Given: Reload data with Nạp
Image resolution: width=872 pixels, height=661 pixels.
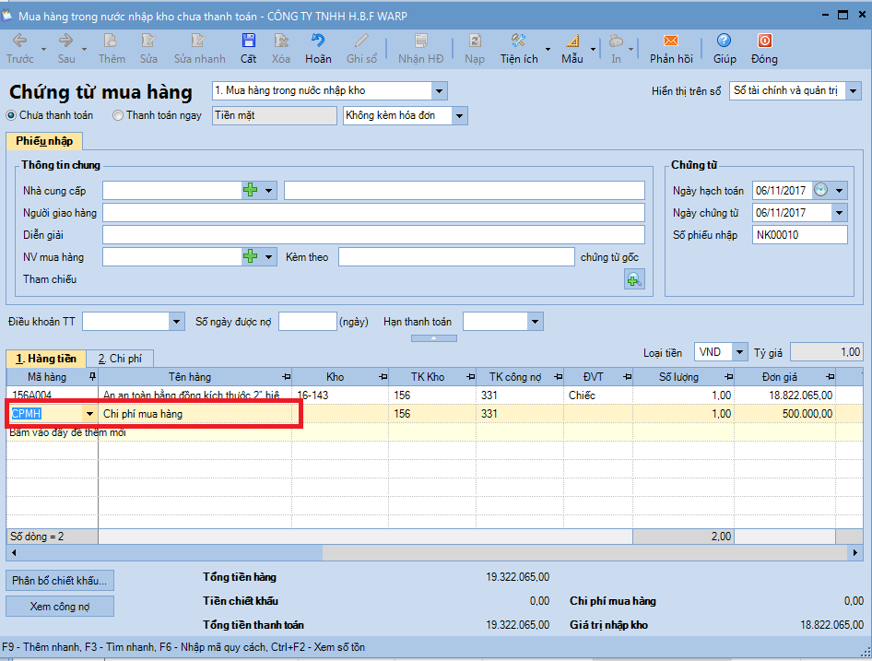Looking at the screenshot, I should pyautogui.click(x=475, y=49).
